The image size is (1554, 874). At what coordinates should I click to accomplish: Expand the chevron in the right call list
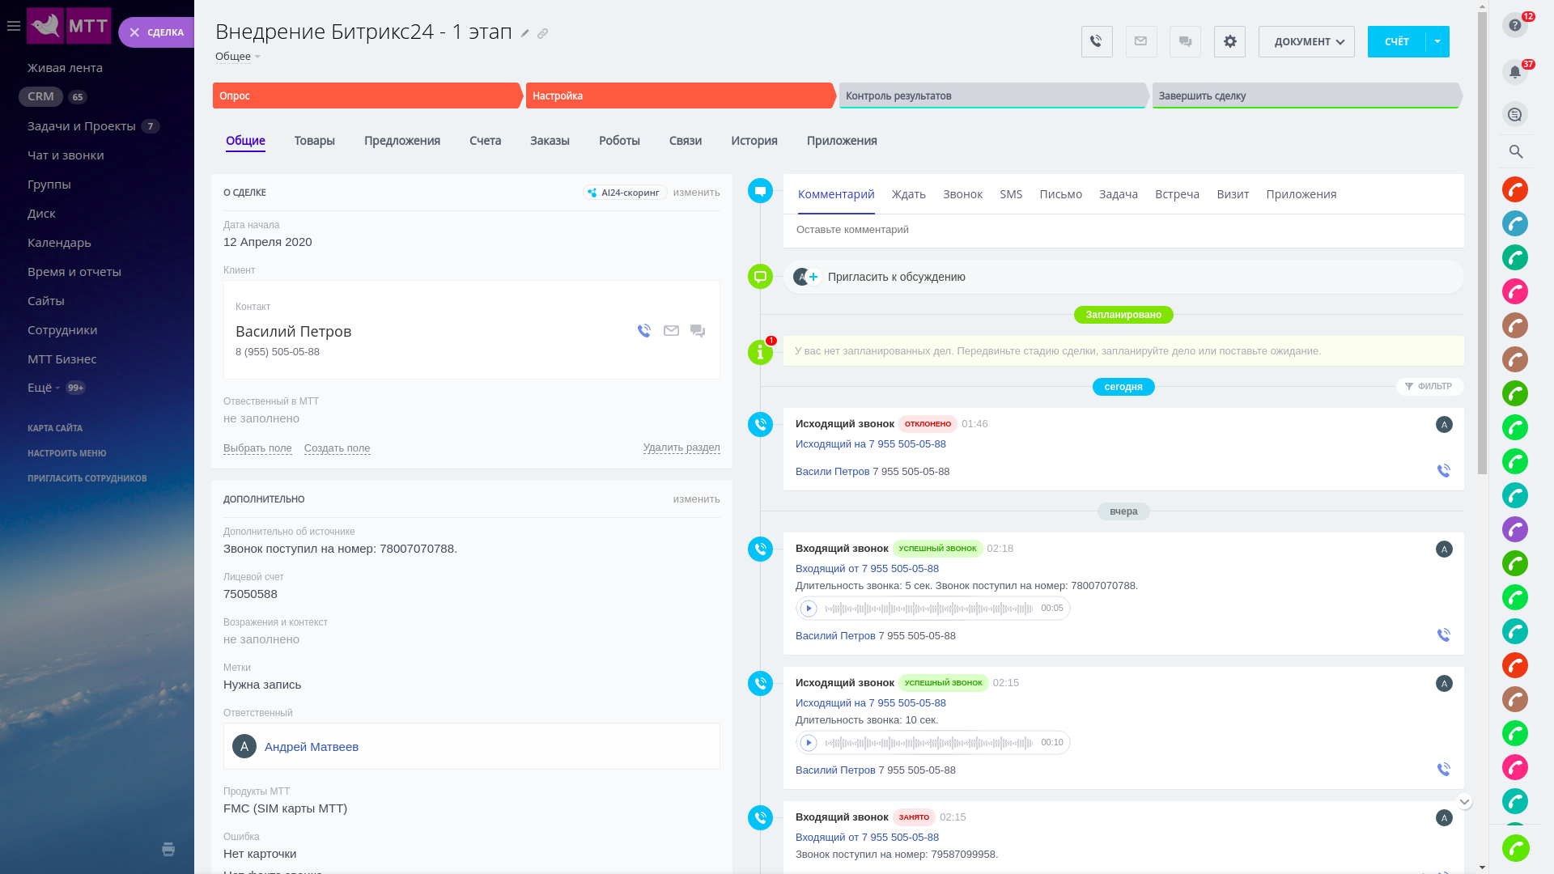click(x=1464, y=802)
